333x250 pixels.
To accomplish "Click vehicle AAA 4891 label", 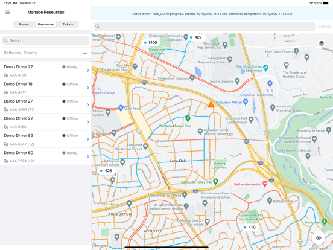I will pyautogui.click(x=18, y=75).
